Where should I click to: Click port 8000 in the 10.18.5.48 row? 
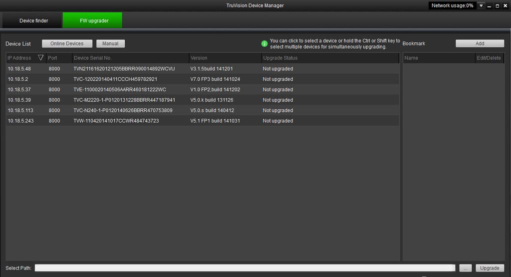[x=54, y=69]
